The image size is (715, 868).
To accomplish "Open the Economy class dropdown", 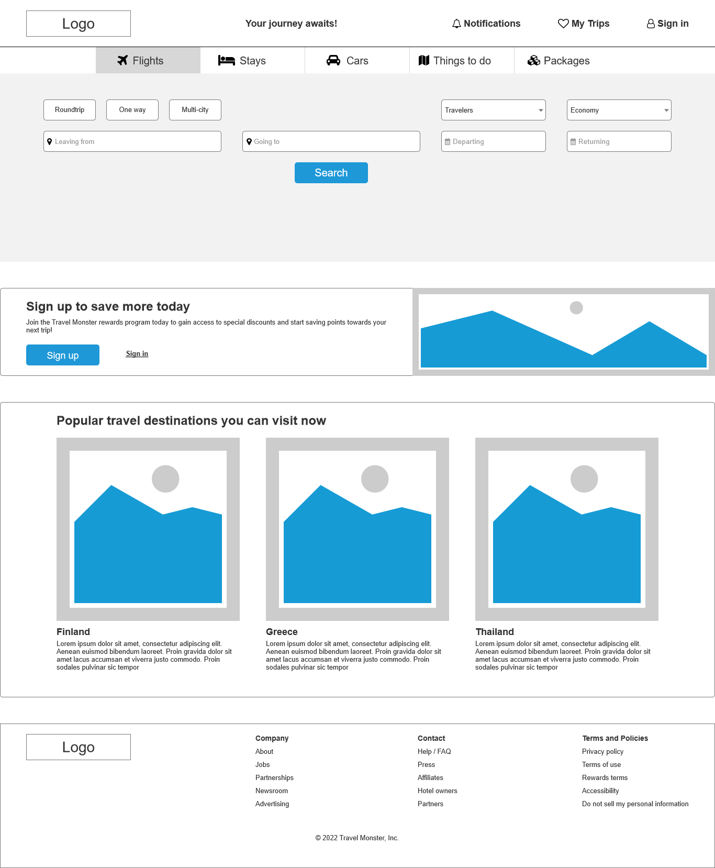I will (x=619, y=110).
